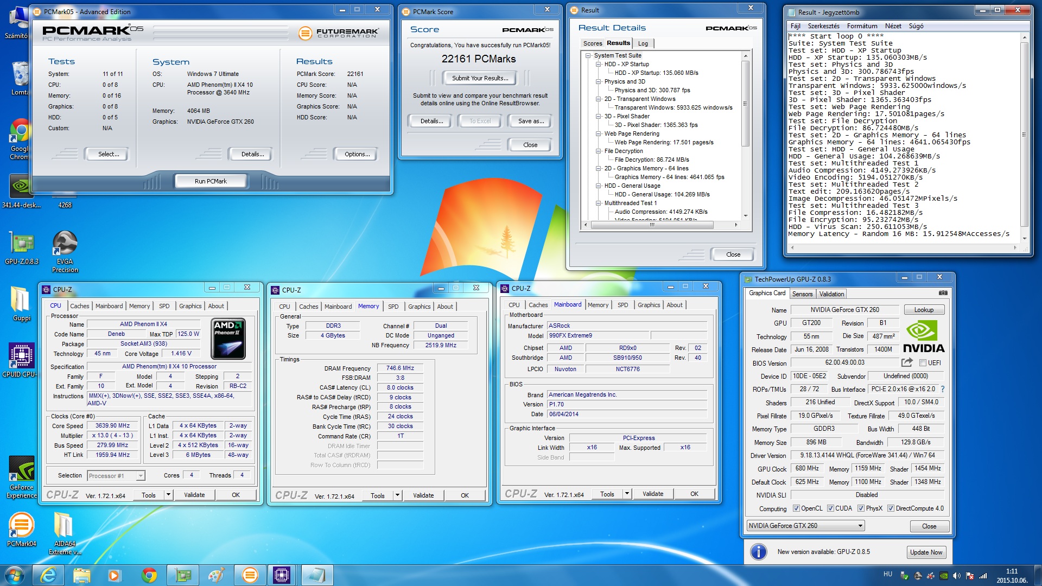
Task: Open the CPUID CPU-Z desktop icon
Action: [21, 360]
